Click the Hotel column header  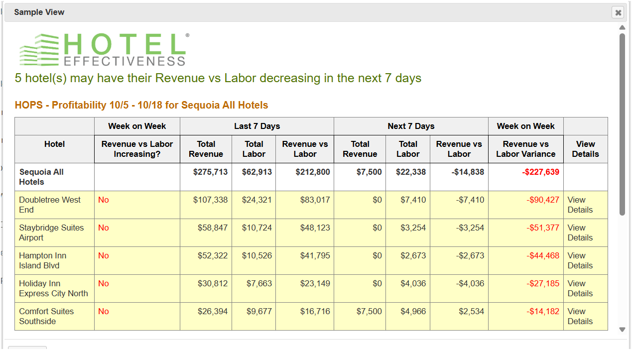click(x=54, y=144)
